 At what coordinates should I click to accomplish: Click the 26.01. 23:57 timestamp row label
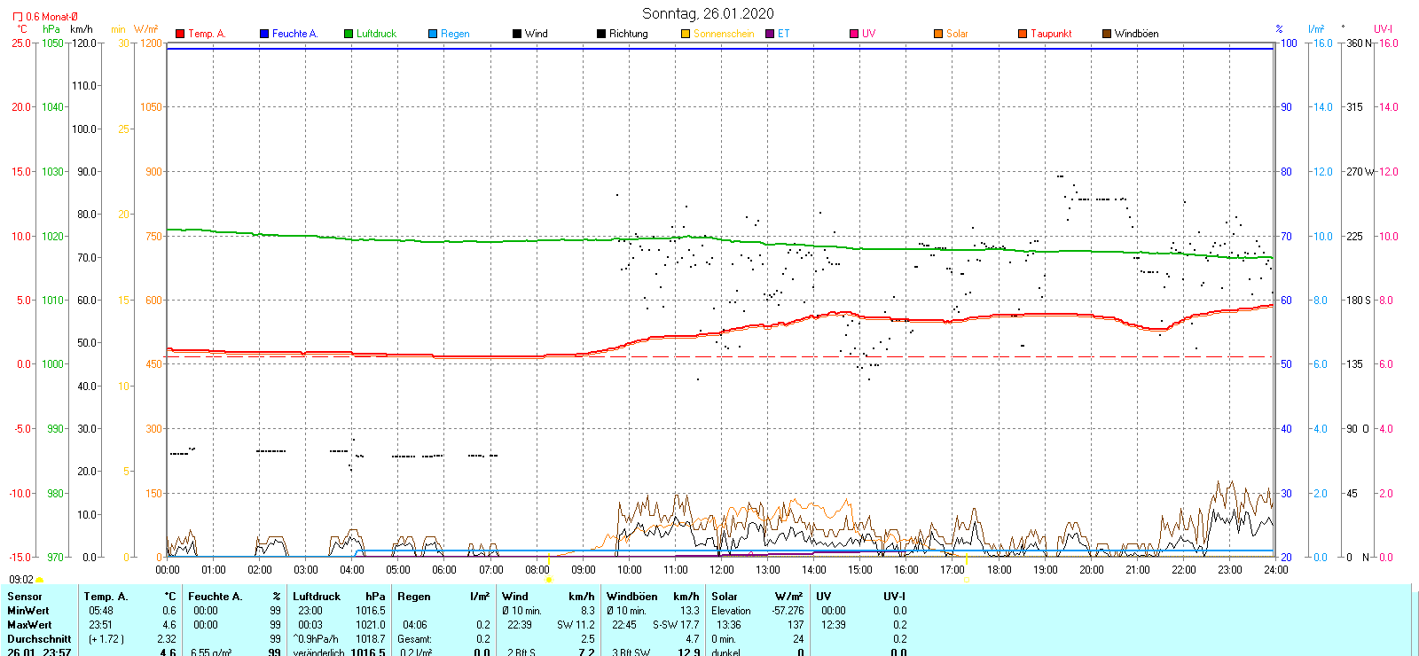point(39,652)
